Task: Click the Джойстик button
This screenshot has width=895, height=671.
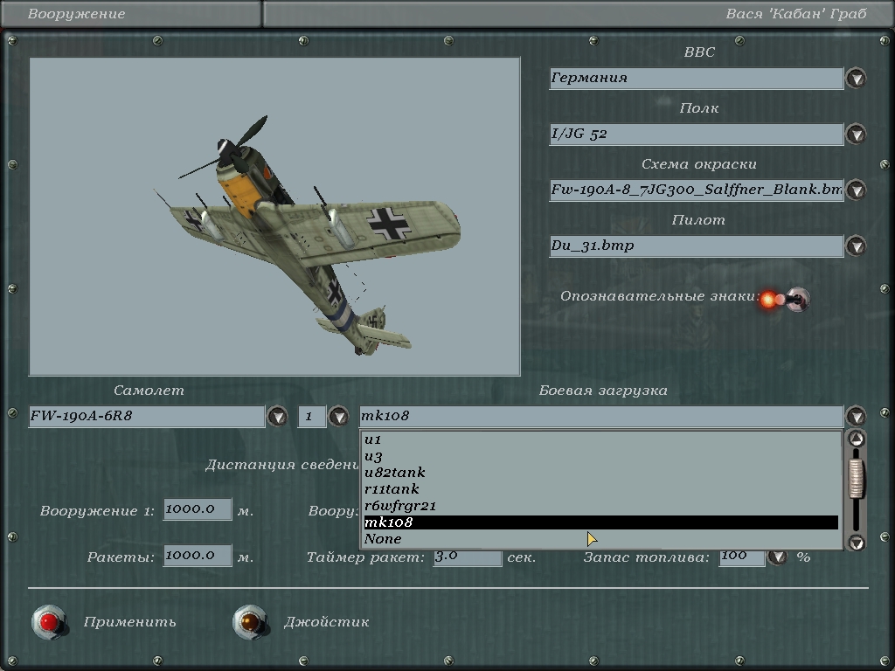Action: (x=249, y=622)
